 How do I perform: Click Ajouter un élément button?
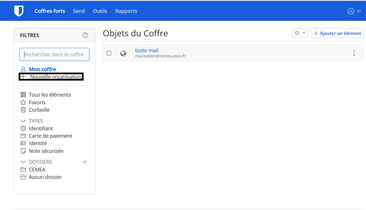(x=337, y=33)
